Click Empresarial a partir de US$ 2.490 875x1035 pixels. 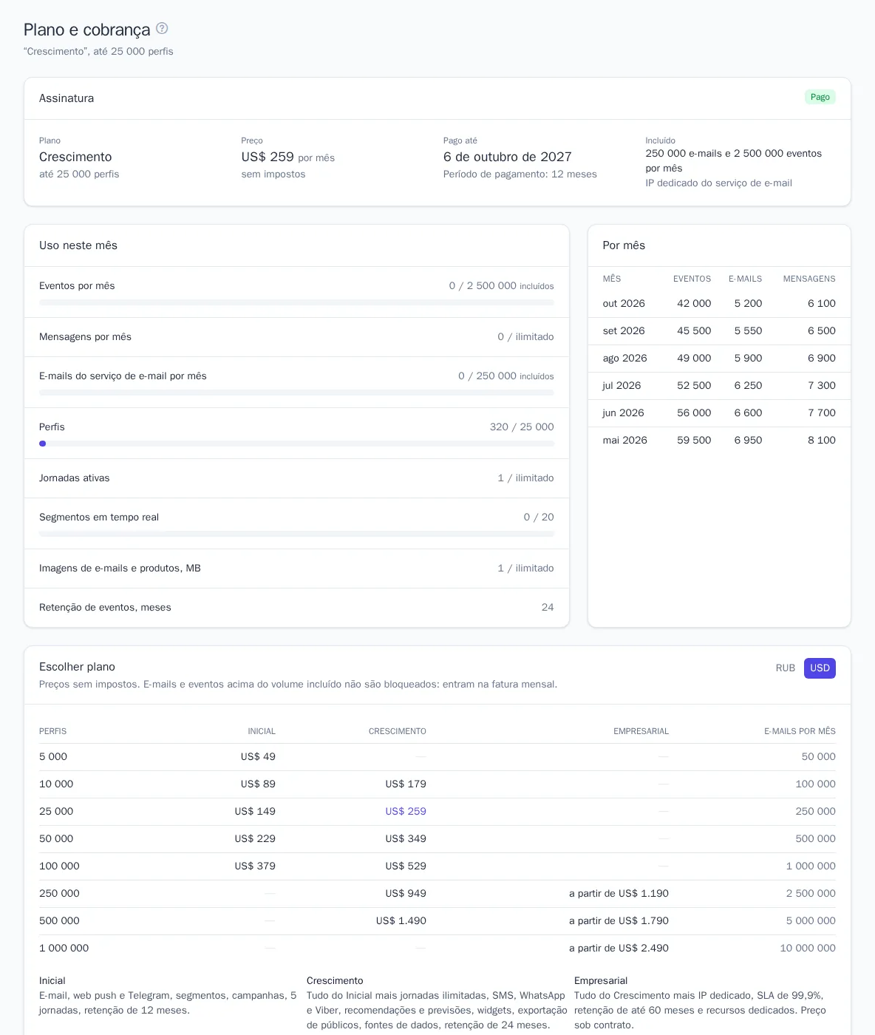619,949
